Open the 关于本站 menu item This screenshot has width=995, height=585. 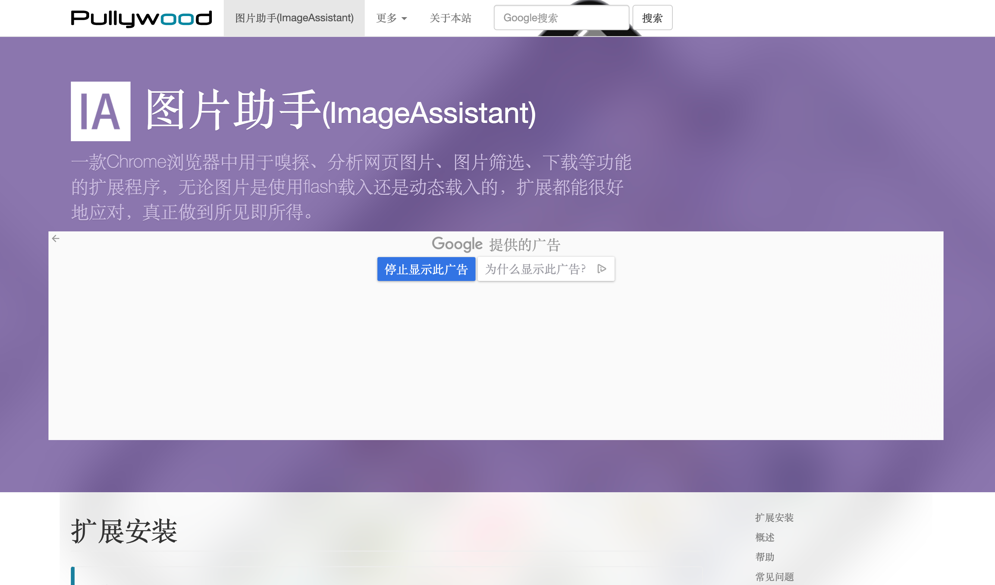coord(450,18)
